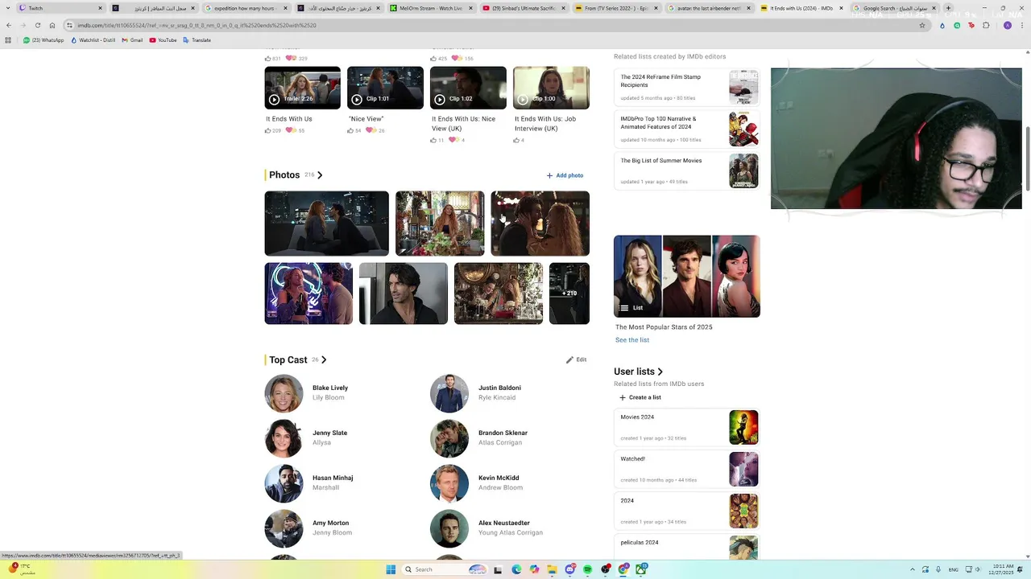The width and height of the screenshot is (1031, 579).
Task: Expand the User lists section chevron
Action: pos(660,372)
